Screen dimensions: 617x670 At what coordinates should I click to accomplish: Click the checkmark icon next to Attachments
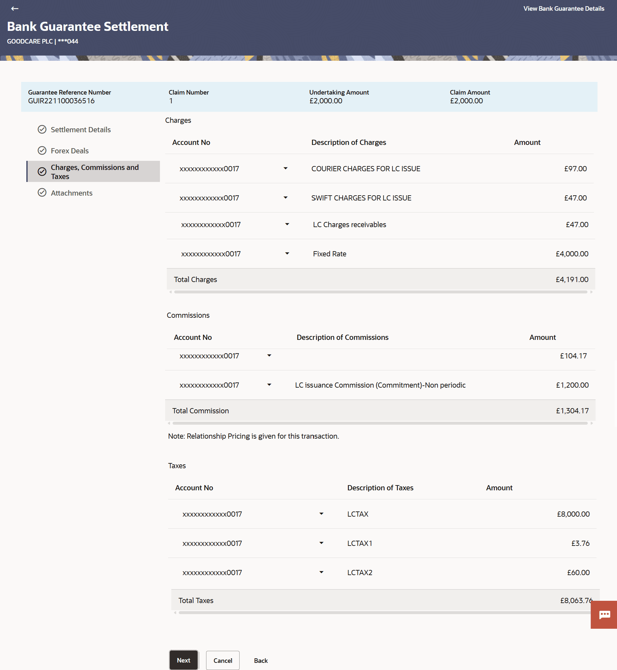click(42, 193)
